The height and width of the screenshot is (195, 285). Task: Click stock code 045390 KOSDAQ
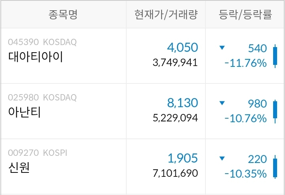click(x=42, y=42)
